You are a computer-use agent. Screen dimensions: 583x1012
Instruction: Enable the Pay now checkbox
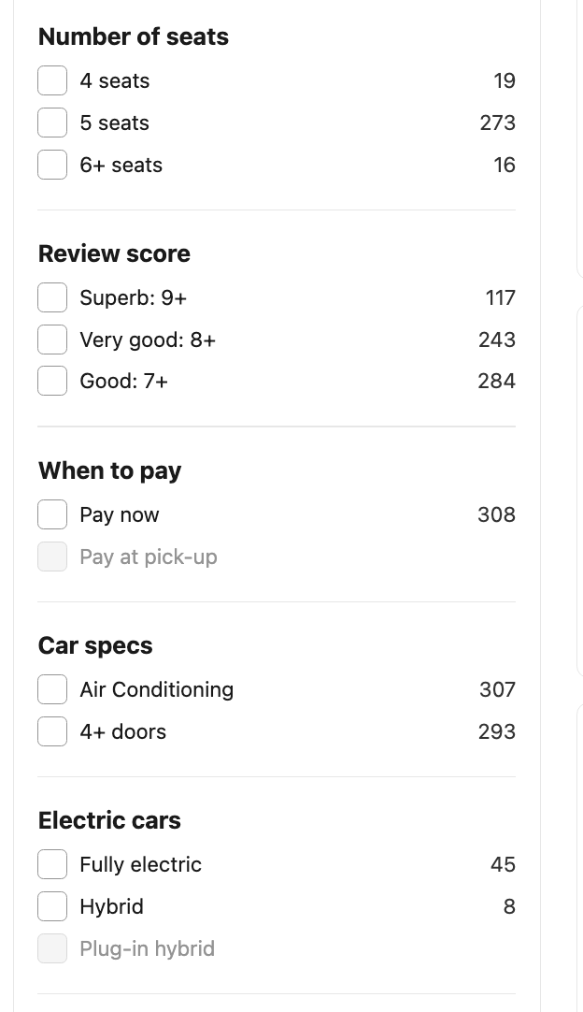point(52,514)
